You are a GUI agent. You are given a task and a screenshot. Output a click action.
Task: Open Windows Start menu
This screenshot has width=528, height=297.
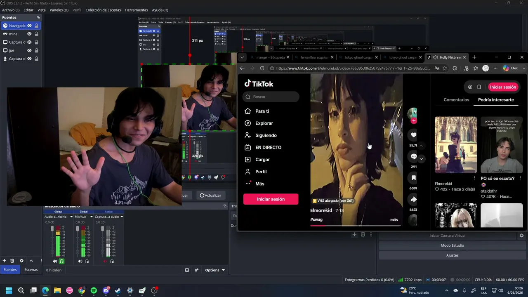[9, 290]
